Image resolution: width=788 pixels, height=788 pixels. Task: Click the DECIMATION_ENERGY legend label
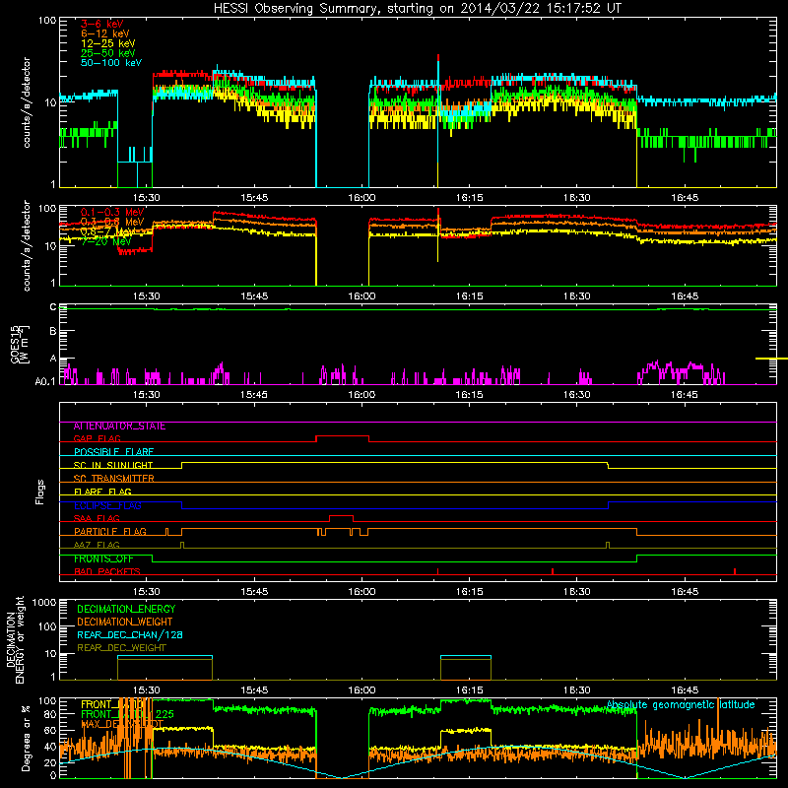tap(126, 609)
